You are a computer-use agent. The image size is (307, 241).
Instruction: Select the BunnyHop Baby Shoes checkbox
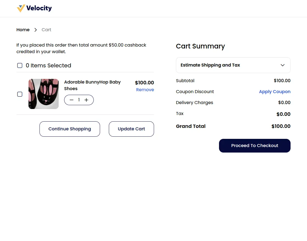pyautogui.click(x=20, y=94)
